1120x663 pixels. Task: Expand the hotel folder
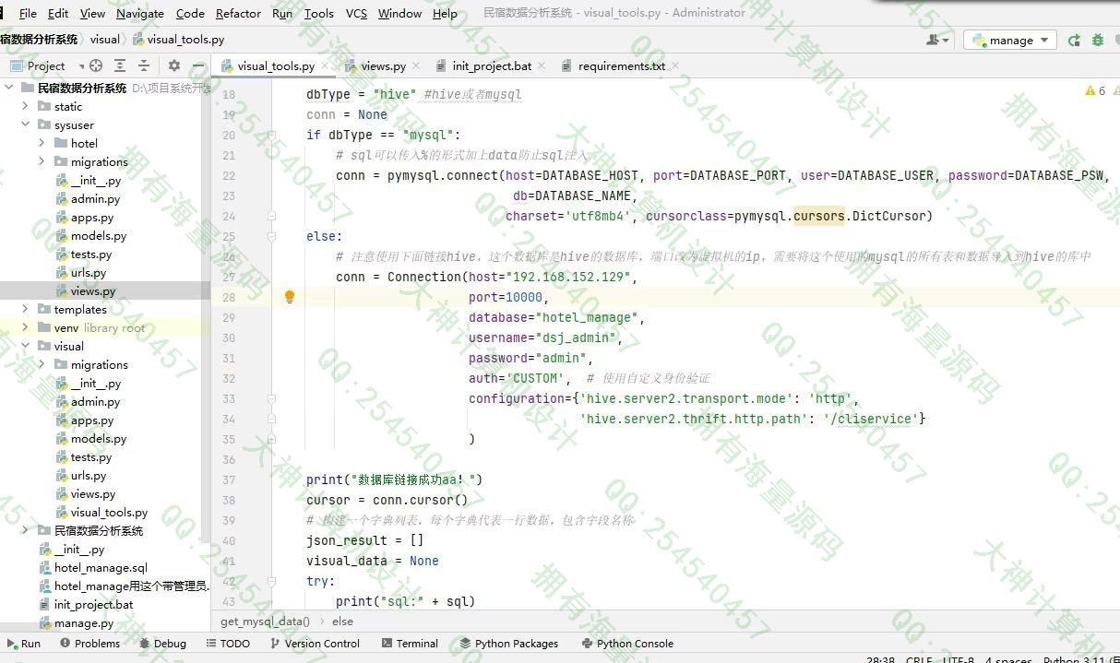tap(42, 143)
